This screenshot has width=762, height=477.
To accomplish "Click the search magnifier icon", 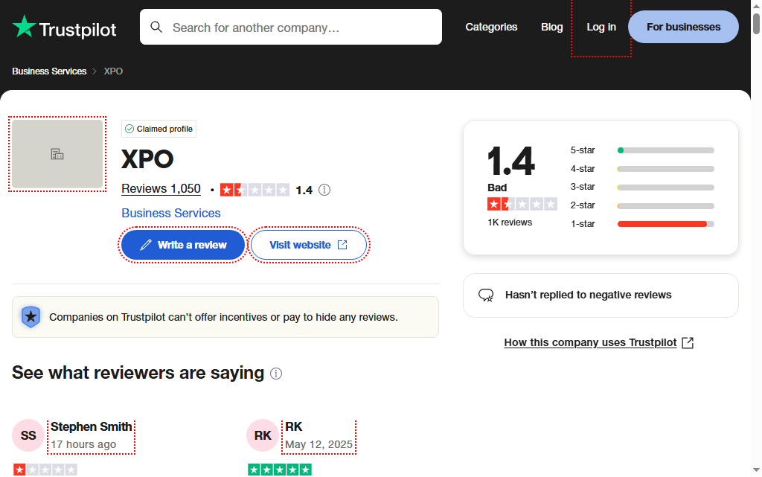I will [x=156, y=27].
